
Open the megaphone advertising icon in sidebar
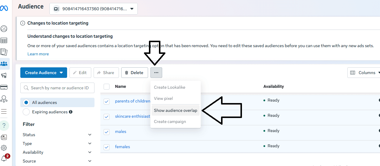click(4, 76)
